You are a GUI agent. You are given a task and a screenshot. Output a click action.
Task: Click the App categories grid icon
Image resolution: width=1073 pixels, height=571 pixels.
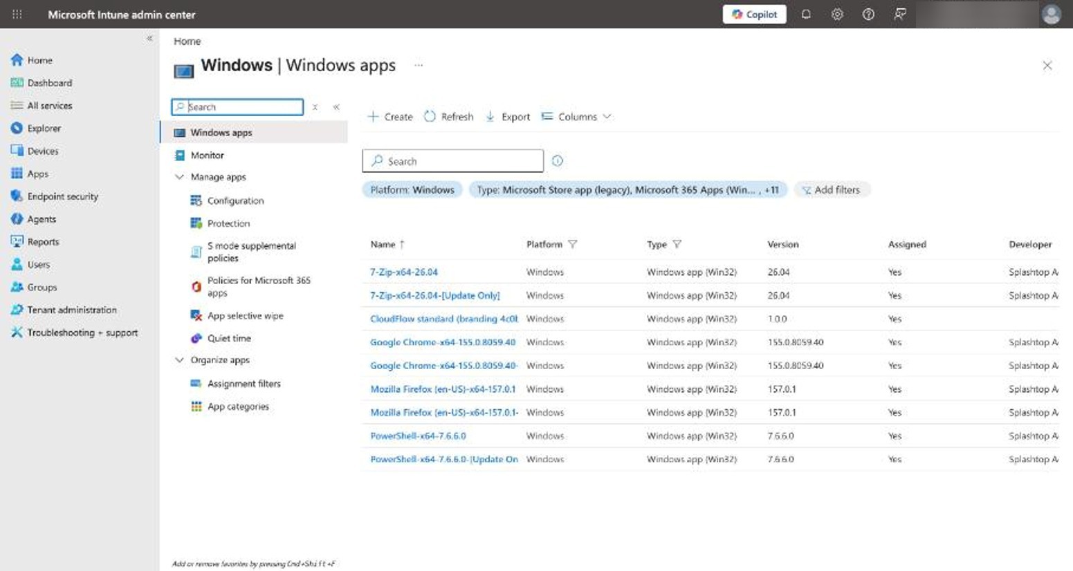coord(196,406)
